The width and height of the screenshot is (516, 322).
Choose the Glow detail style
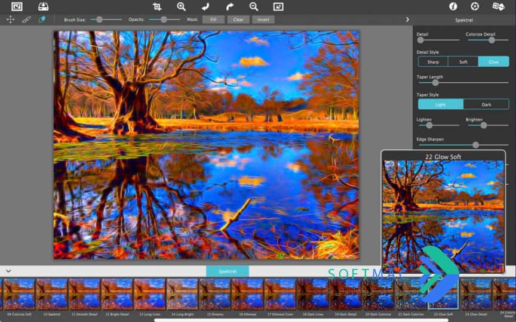click(x=493, y=62)
